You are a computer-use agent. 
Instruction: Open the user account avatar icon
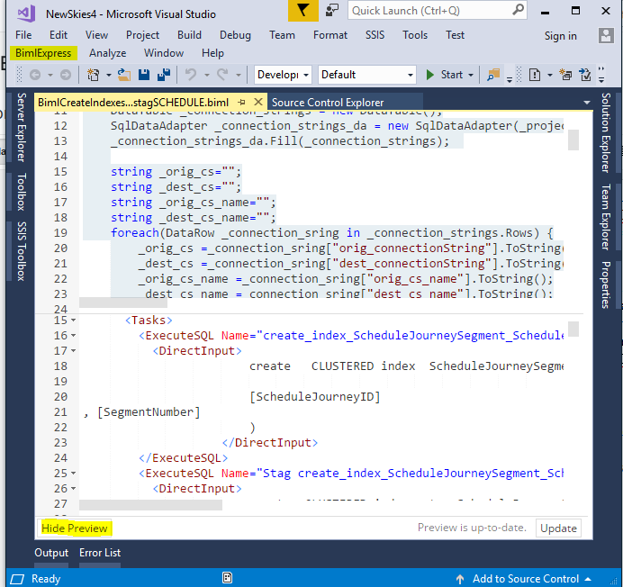point(606,36)
